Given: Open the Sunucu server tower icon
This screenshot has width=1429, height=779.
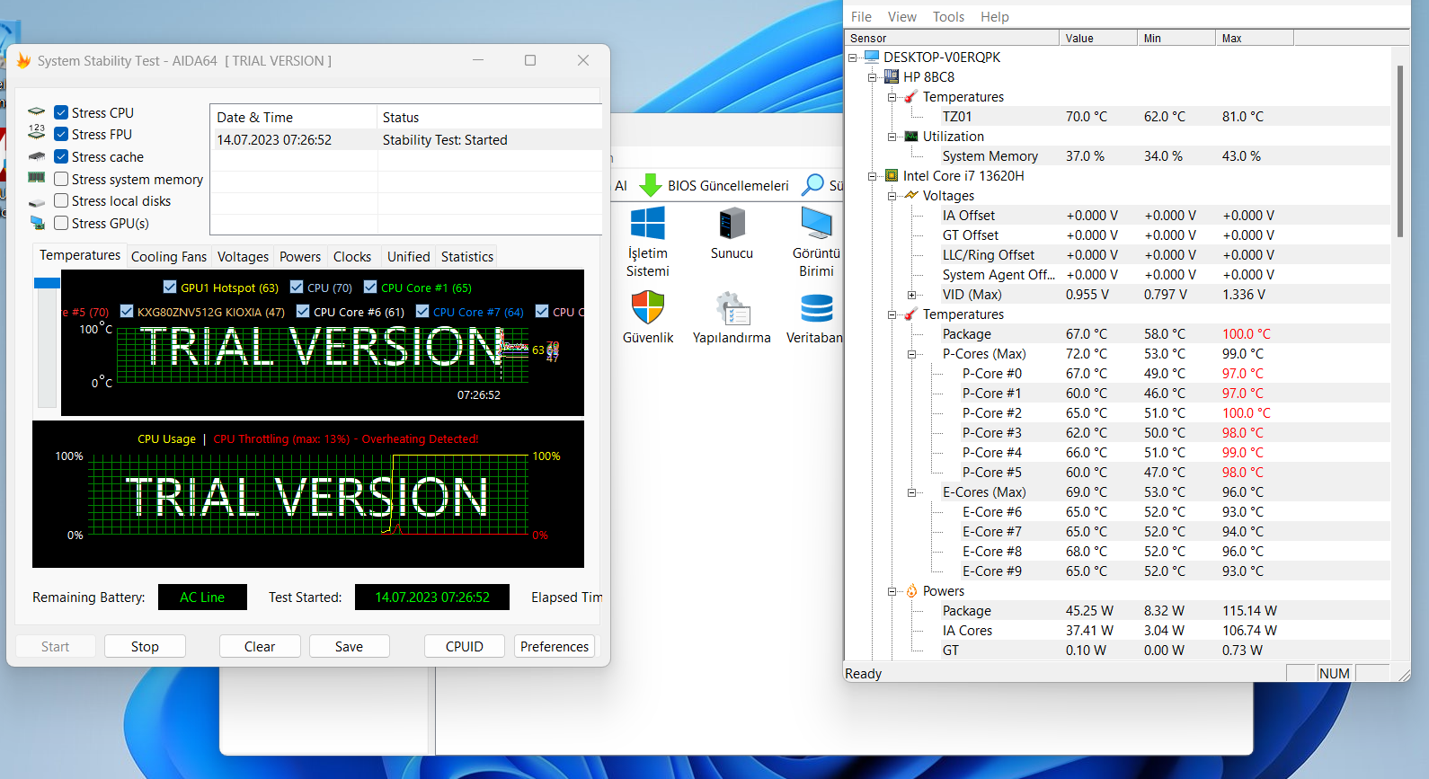Looking at the screenshot, I should (732, 223).
